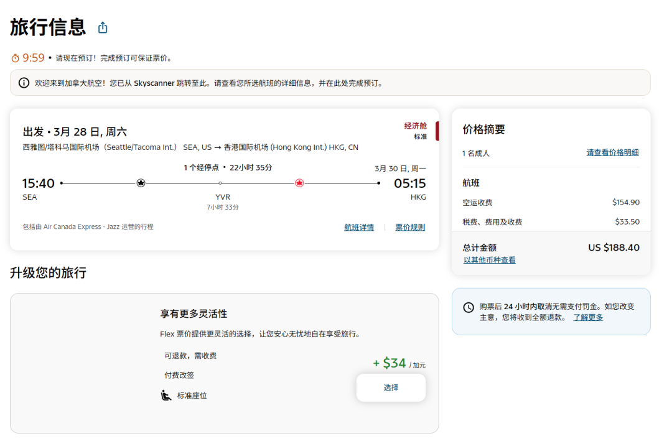Click the black Air Canada Express segment icon
The height and width of the screenshot is (441, 672).
(141, 183)
